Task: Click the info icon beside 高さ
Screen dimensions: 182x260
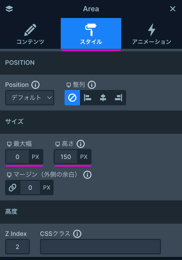Action: (x=81, y=144)
